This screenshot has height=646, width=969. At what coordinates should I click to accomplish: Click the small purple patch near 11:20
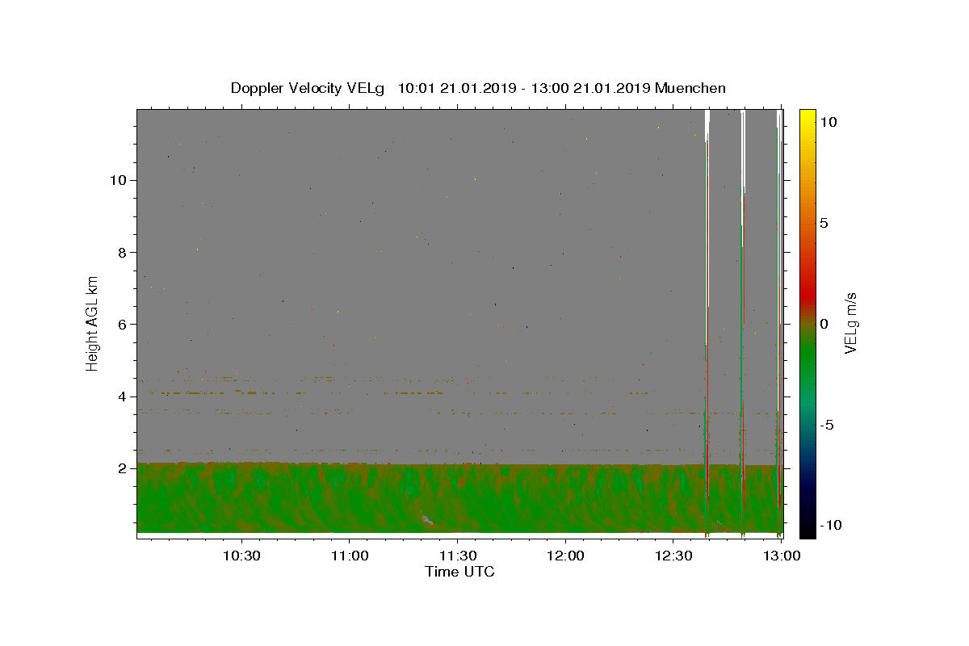click(x=427, y=521)
